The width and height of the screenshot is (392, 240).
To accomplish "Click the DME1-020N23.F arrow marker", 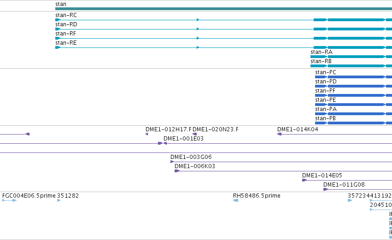I will pyautogui.click(x=194, y=134).
